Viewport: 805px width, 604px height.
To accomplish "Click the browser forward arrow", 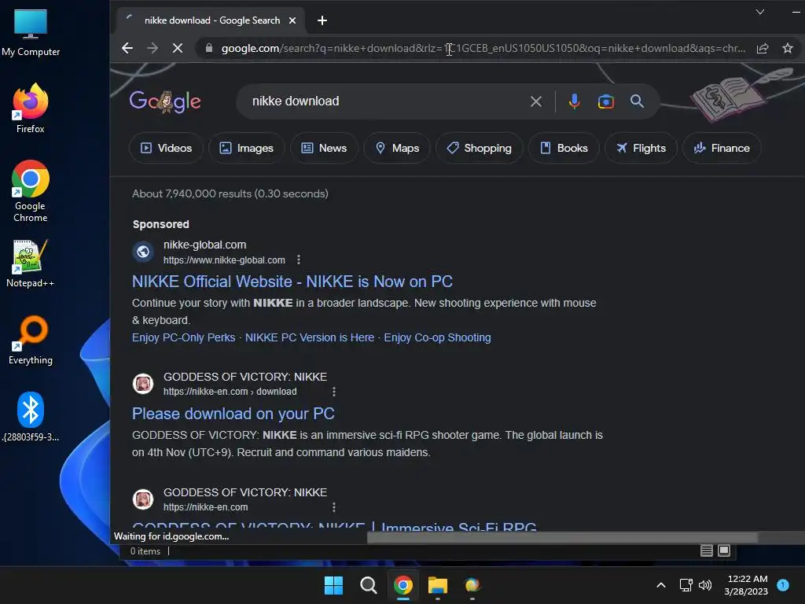I will pos(153,48).
